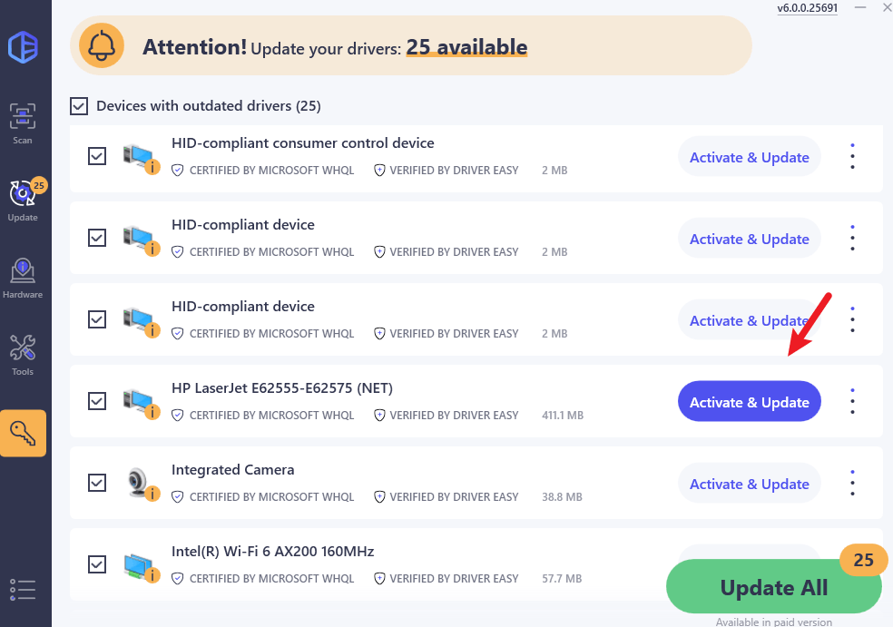Open the 25 available updates link
The image size is (893, 627).
pyautogui.click(x=466, y=47)
